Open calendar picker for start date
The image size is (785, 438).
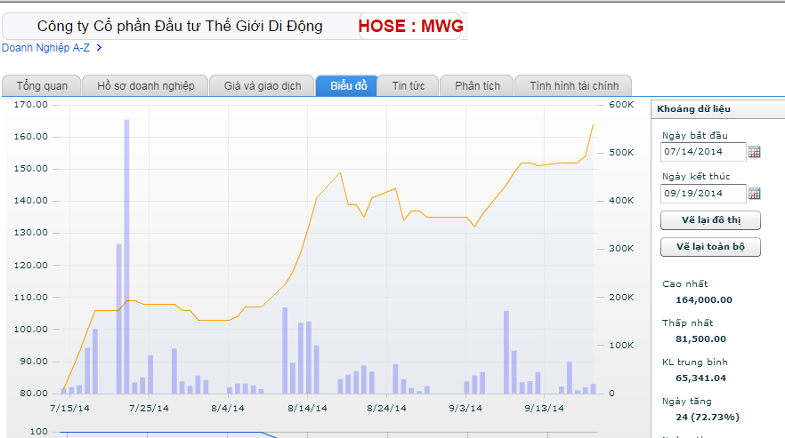tap(755, 152)
